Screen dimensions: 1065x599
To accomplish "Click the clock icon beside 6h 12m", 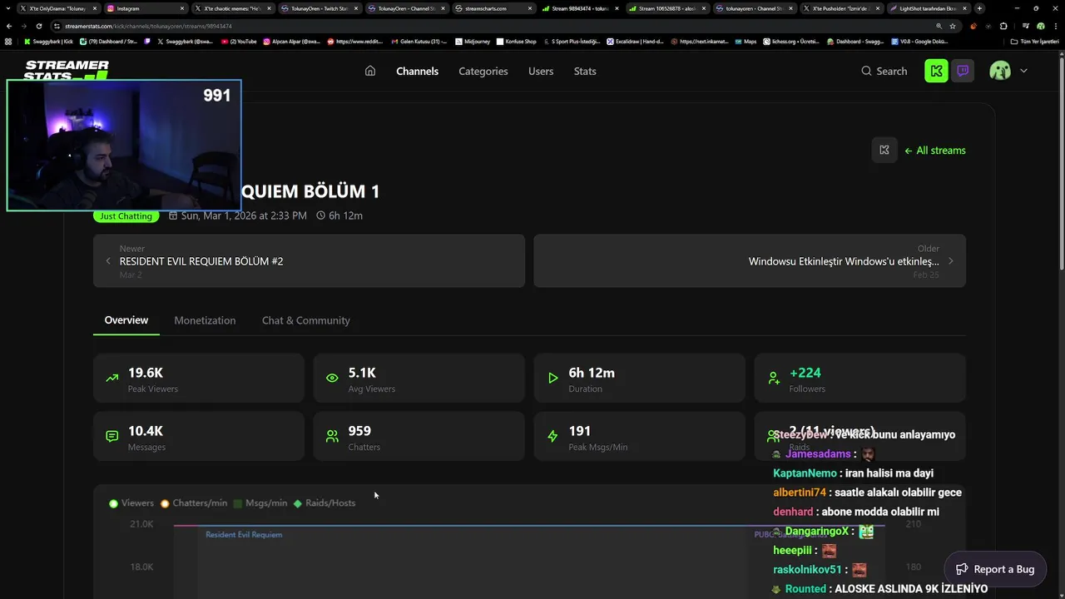I will point(321,215).
